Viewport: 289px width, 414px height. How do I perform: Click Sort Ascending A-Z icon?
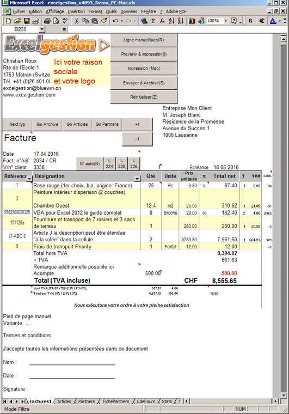pyautogui.click(x=171, y=21)
